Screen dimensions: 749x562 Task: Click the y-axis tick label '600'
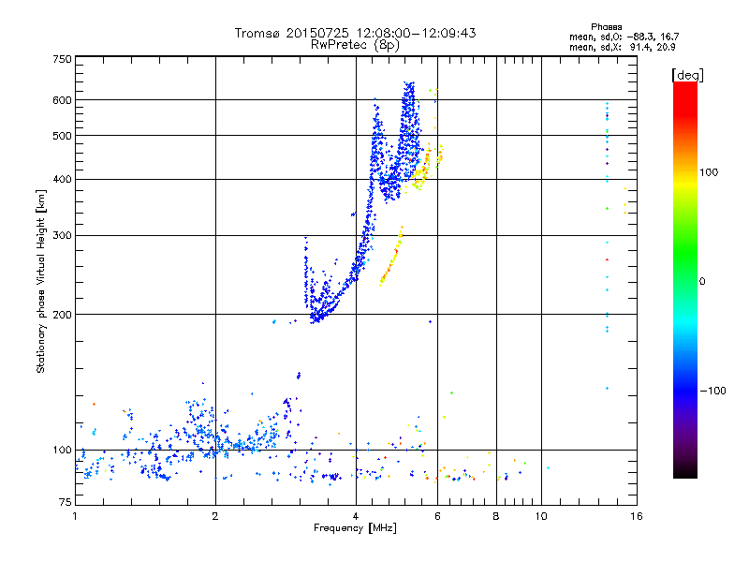(62, 100)
